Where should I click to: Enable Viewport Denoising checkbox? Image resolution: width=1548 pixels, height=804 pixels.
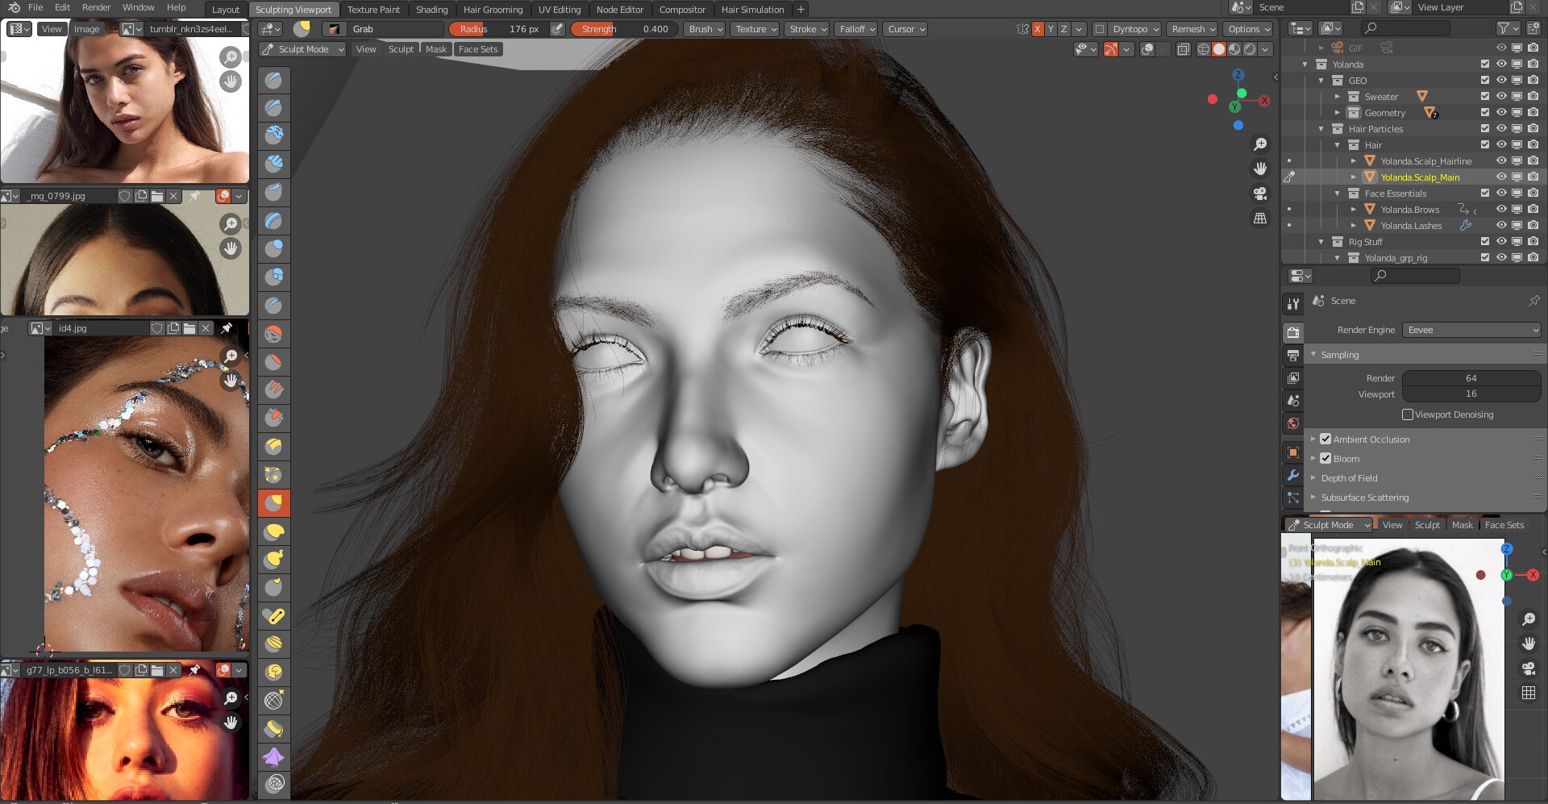pos(1408,414)
